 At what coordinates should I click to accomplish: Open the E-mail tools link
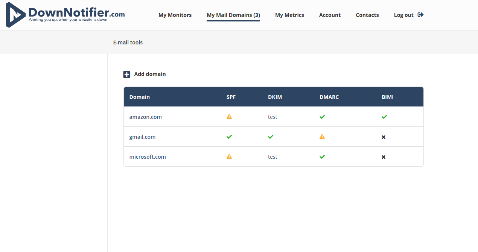[x=128, y=43]
